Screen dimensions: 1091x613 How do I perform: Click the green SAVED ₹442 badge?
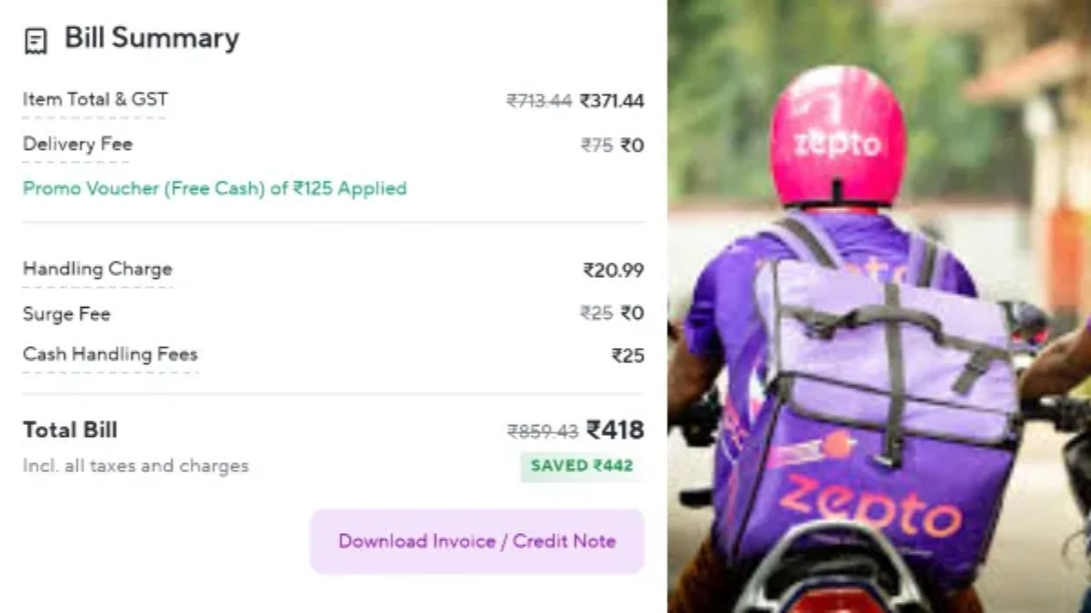pyautogui.click(x=582, y=466)
